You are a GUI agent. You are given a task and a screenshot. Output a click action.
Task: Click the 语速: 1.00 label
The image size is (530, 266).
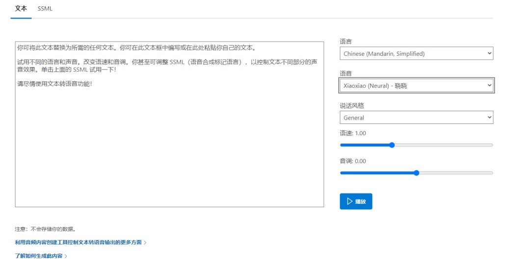[x=353, y=133]
